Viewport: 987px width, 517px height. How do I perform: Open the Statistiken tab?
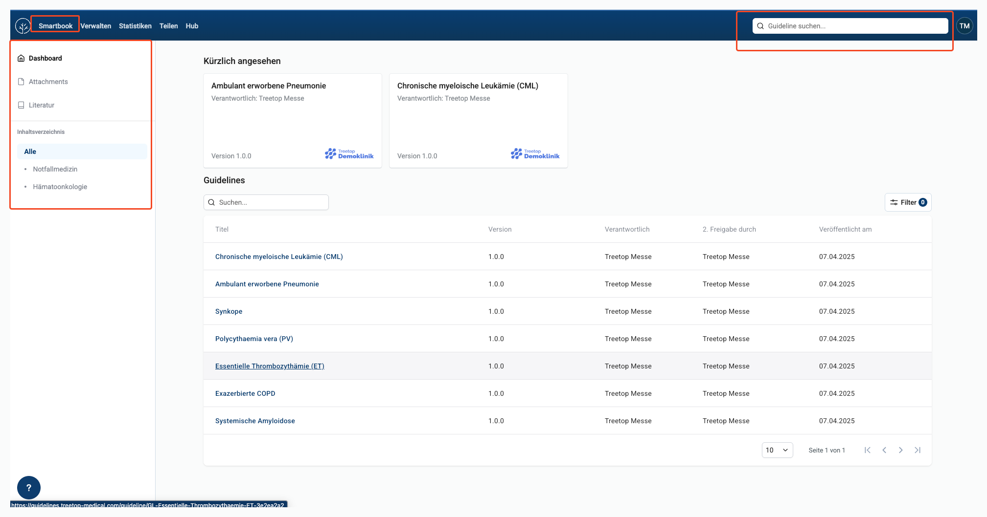tap(135, 26)
